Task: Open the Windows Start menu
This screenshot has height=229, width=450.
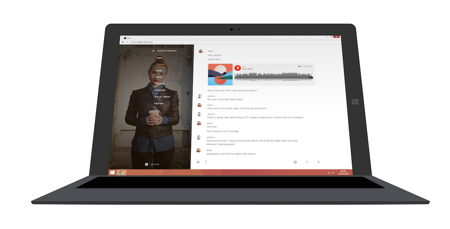Action: 112,172
